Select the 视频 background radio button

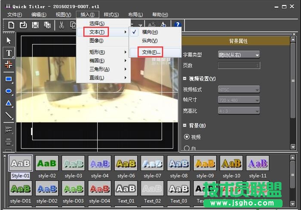(187, 137)
